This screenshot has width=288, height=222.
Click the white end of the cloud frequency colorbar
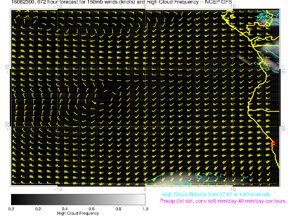[142, 199]
